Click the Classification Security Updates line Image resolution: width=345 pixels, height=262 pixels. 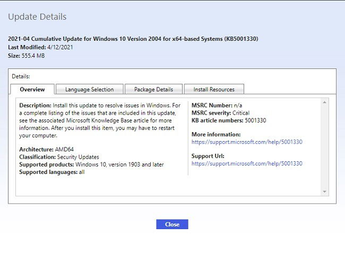point(59,156)
